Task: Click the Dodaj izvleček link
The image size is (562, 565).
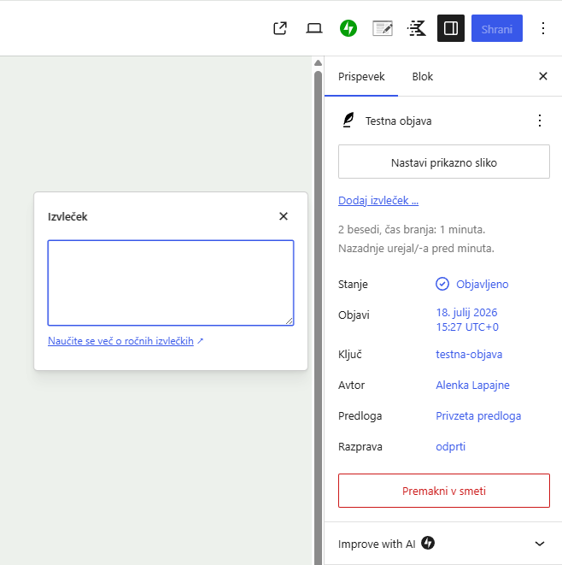Action: click(378, 200)
